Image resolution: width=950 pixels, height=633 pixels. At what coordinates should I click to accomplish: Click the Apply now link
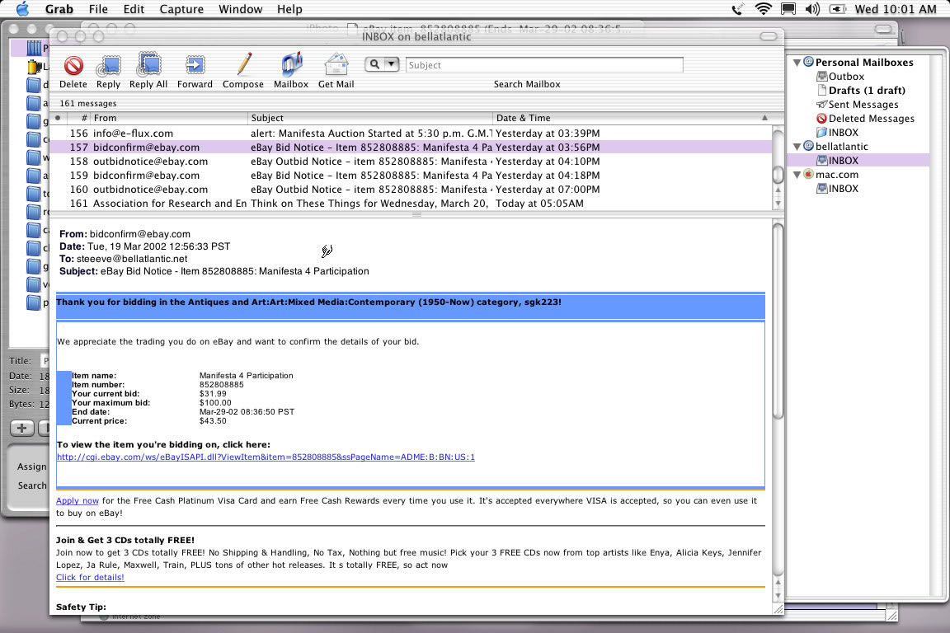click(77, 501)
